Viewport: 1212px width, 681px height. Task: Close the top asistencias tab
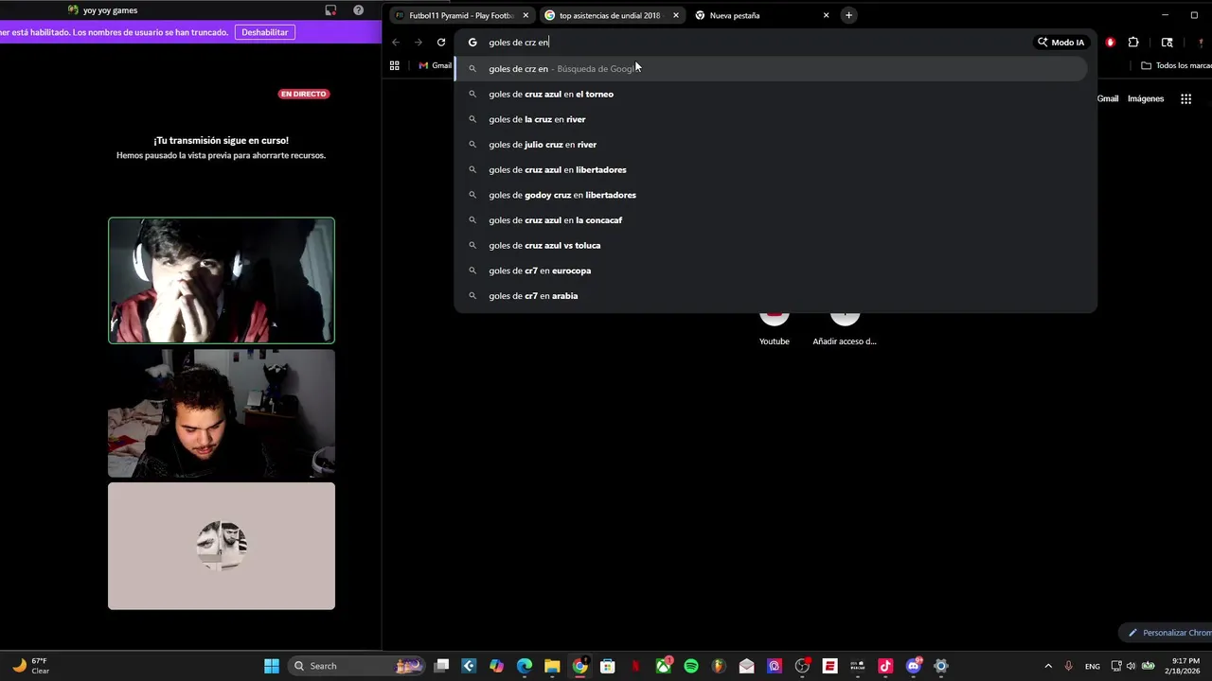[x=675, y=15]
